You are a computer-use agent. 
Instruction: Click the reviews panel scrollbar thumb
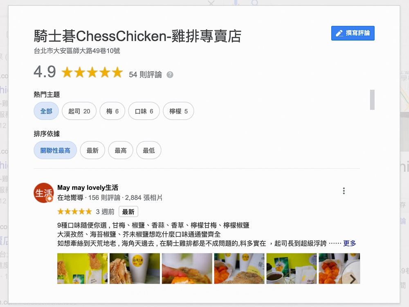point(372,100)
